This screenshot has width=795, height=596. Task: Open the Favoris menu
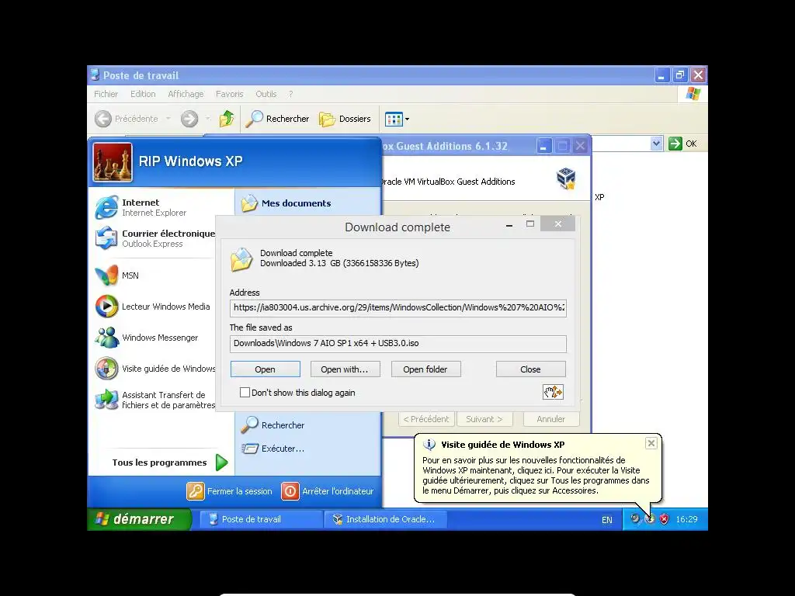(x=229, y=94)
